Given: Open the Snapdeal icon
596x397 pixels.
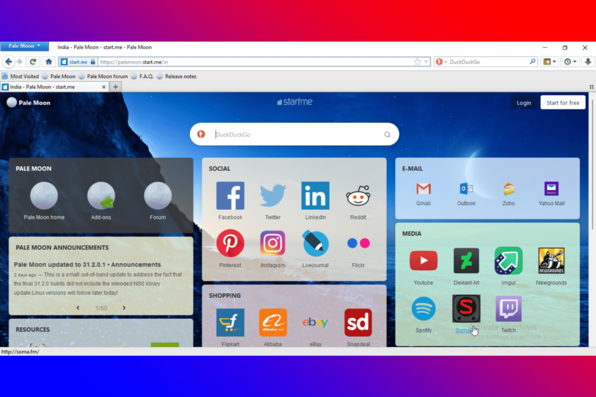Looking at the screenshot, I should pos(358,322).
